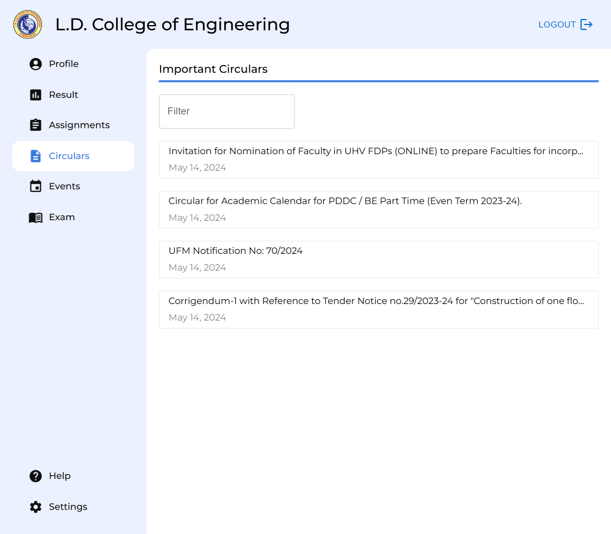Image resolution: width=611 pixels, height=534 pixels.
Task: Click the Assignments clipboard icon
Action: click(x=35, y=125)
